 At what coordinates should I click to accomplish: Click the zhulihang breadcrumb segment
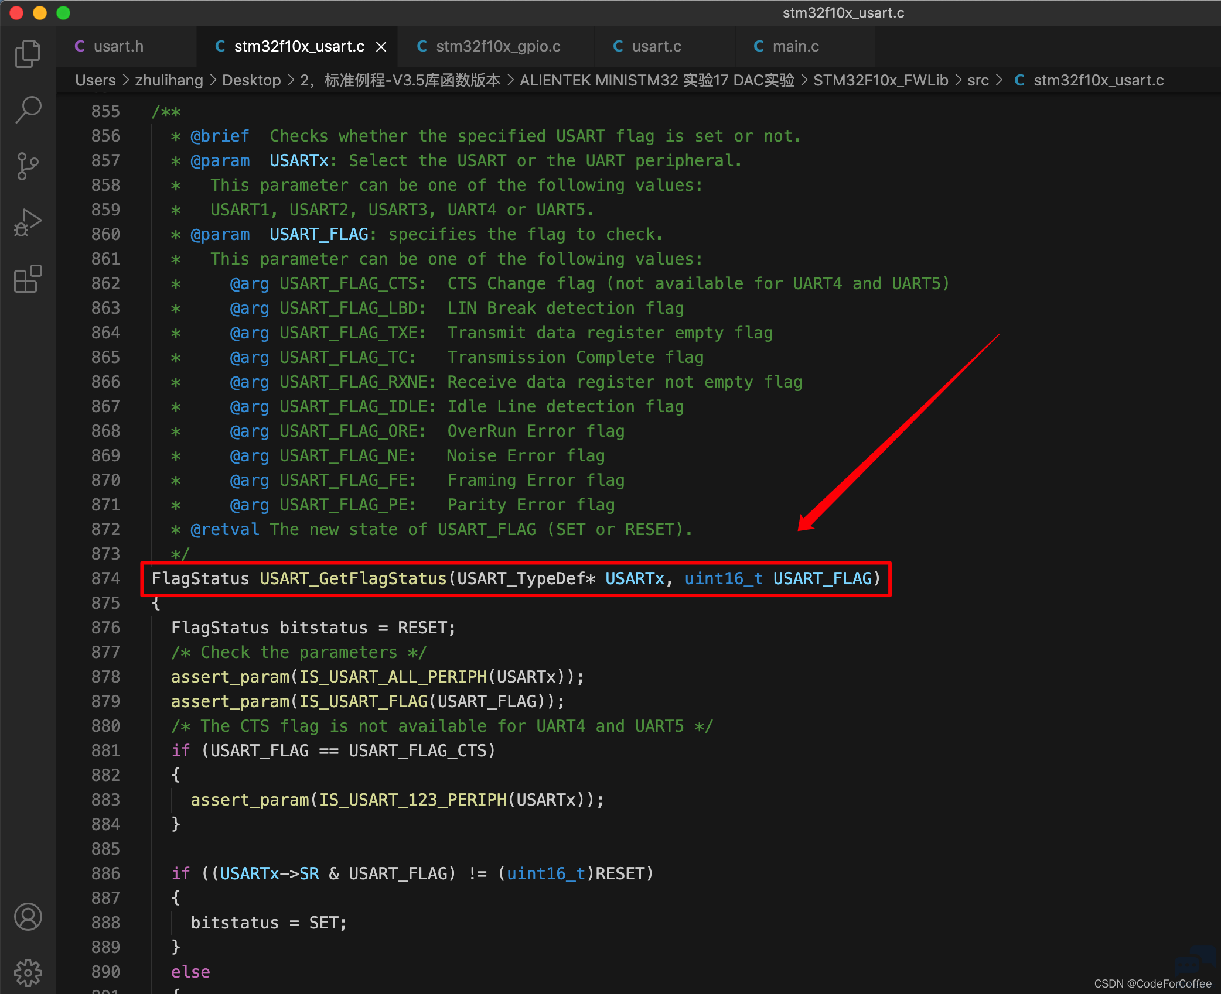coord(169,80)
